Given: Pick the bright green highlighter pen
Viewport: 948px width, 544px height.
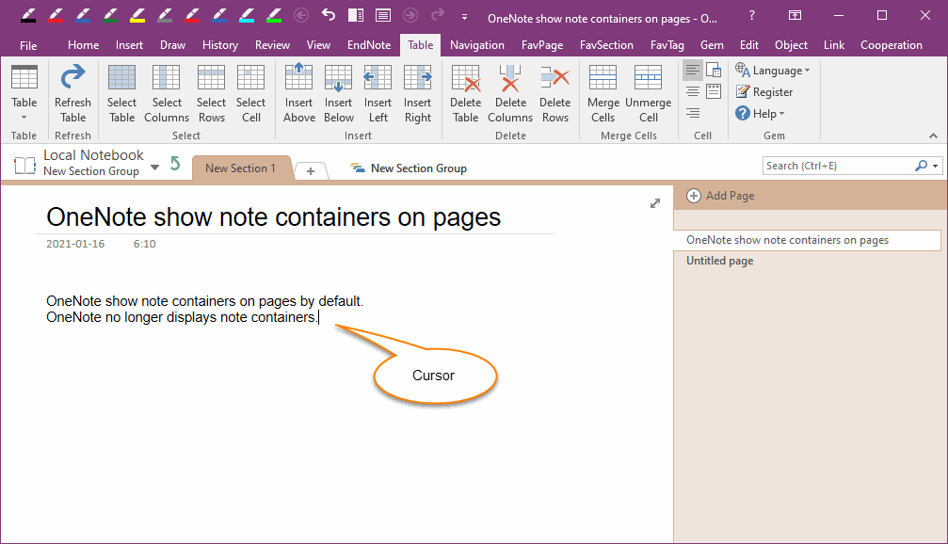Looking at the screenshot, I should click(273, 14).
